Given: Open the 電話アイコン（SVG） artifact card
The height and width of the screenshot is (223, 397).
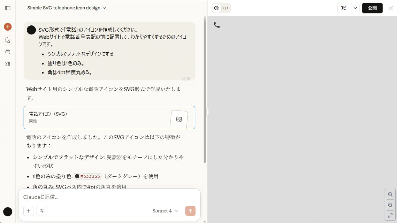Looking at the screenshot, I should [x=109, y=117].
